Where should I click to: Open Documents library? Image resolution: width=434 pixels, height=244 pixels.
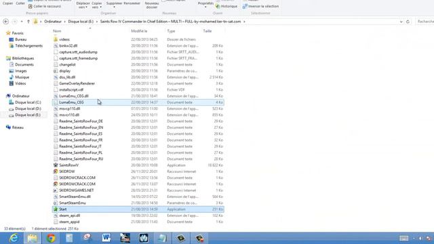pyautogui.click(x=24, y=64)
